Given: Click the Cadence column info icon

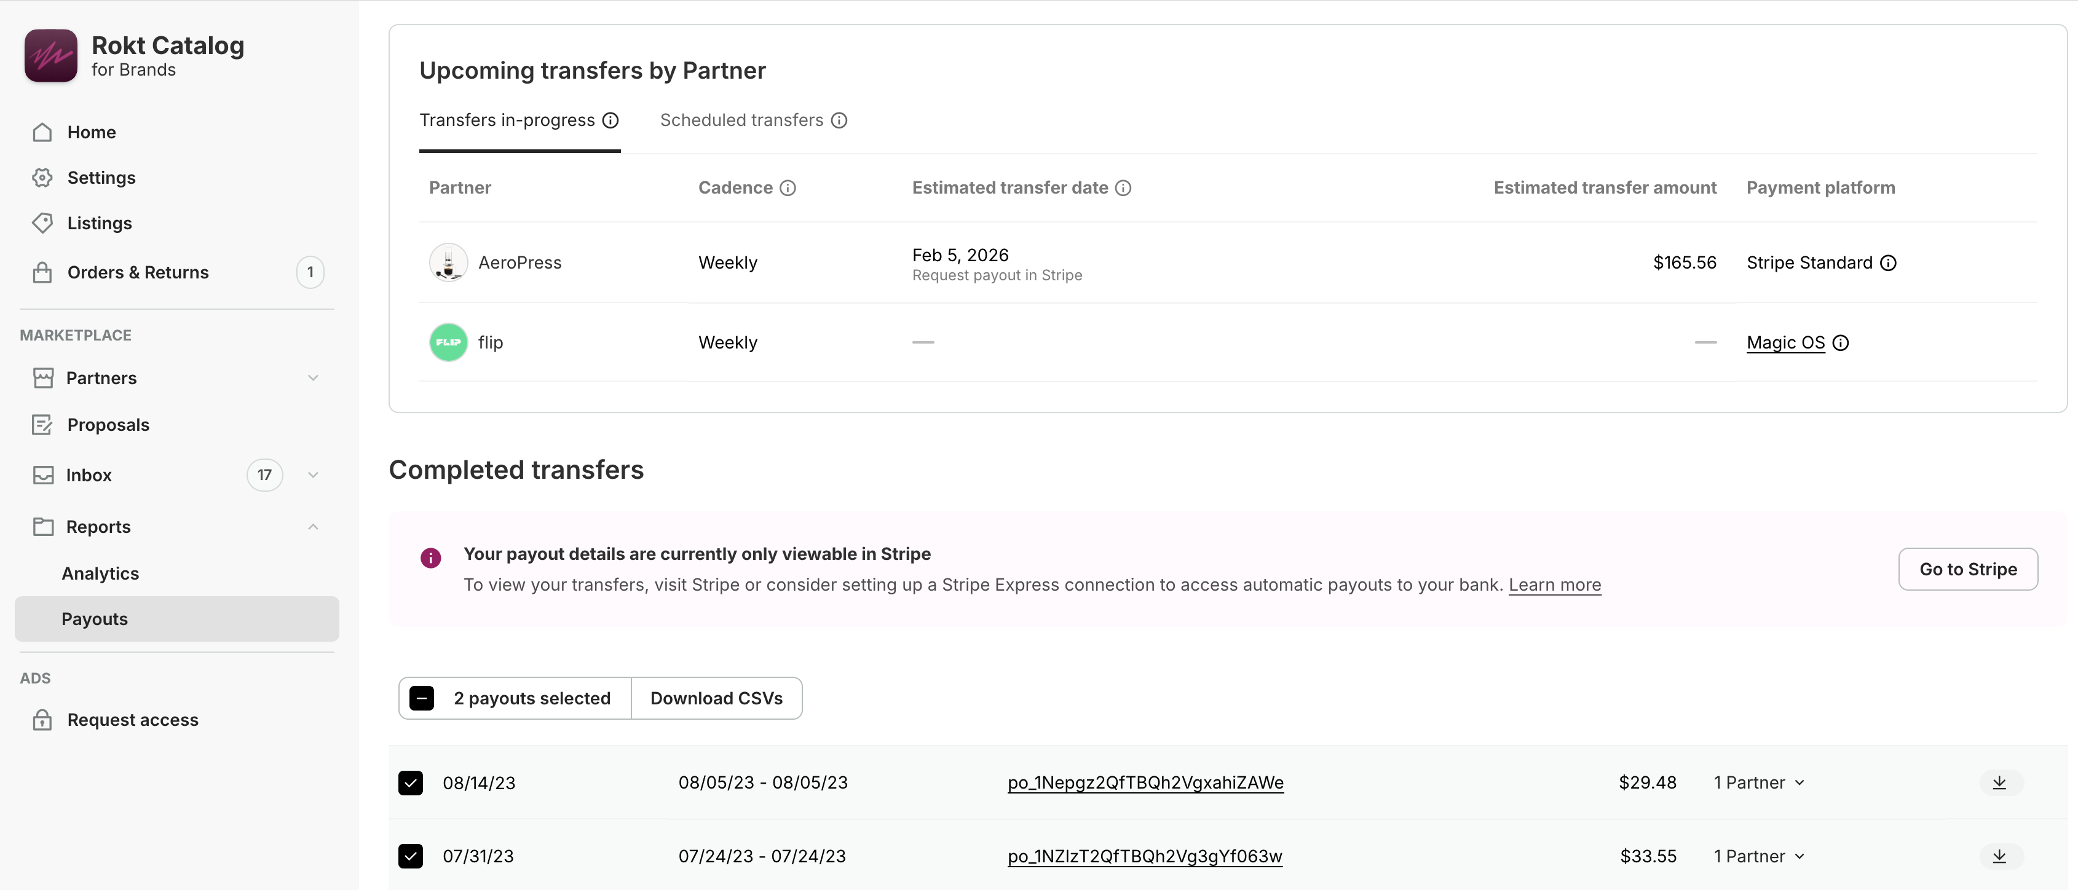Looking at the screenshot, I should 788,188.
